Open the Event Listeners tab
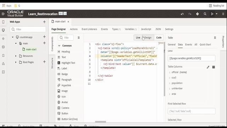 89,29
